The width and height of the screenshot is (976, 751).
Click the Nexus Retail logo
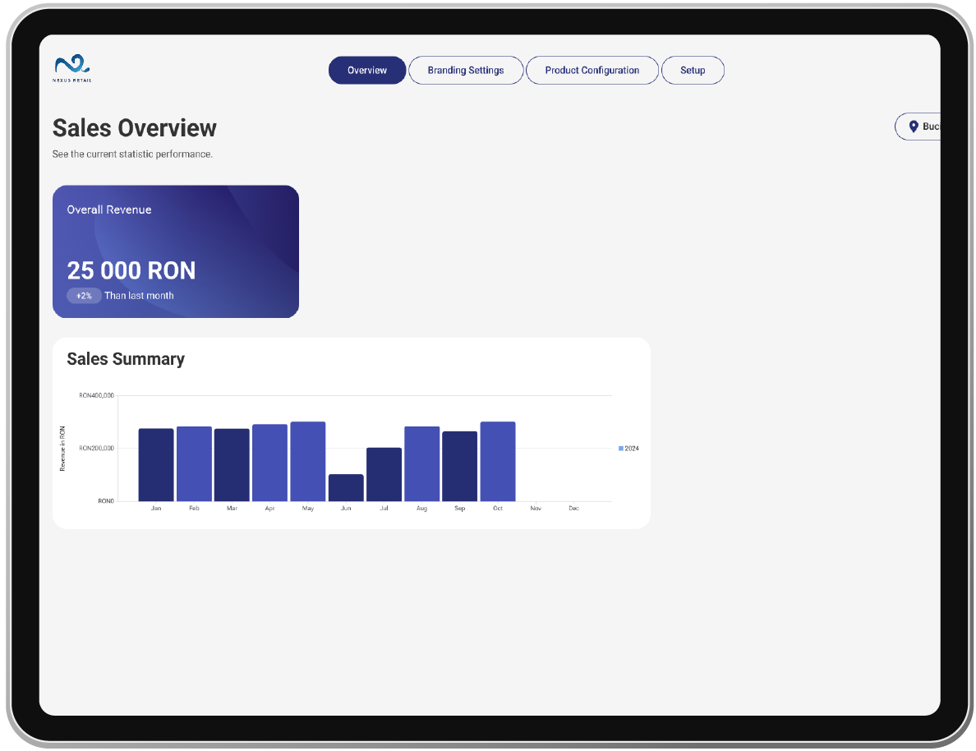[x=72, y=69]
